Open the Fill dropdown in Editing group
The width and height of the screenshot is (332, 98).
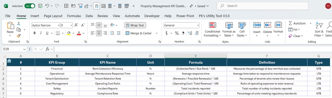tap(294, 30)
